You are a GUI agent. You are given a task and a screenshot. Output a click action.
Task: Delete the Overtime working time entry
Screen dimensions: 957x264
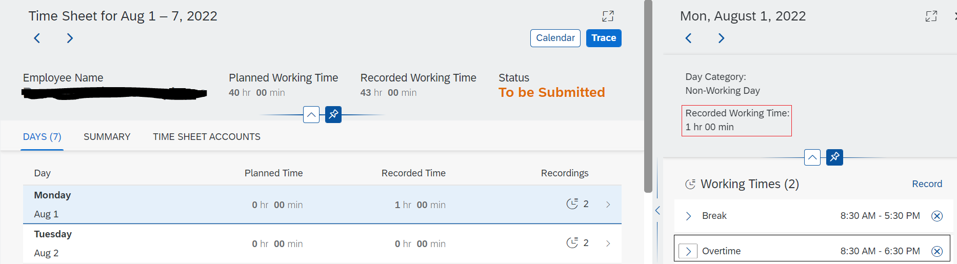[x=937, y=251]
